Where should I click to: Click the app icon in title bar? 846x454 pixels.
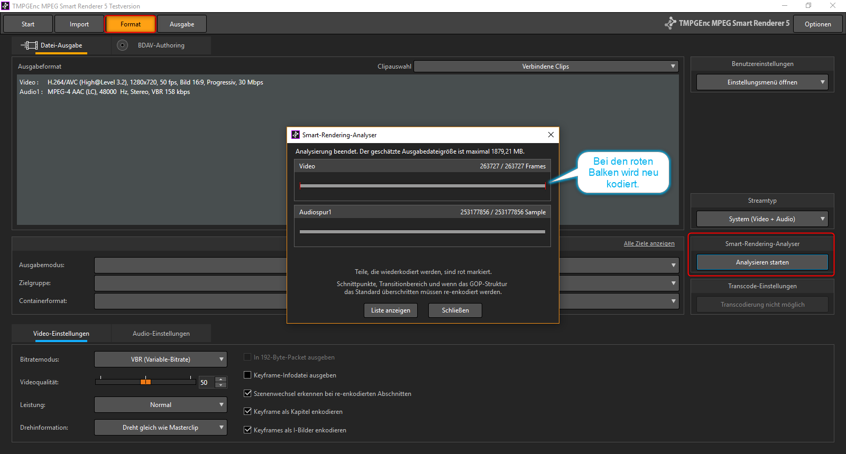click(x=5, y=6)
